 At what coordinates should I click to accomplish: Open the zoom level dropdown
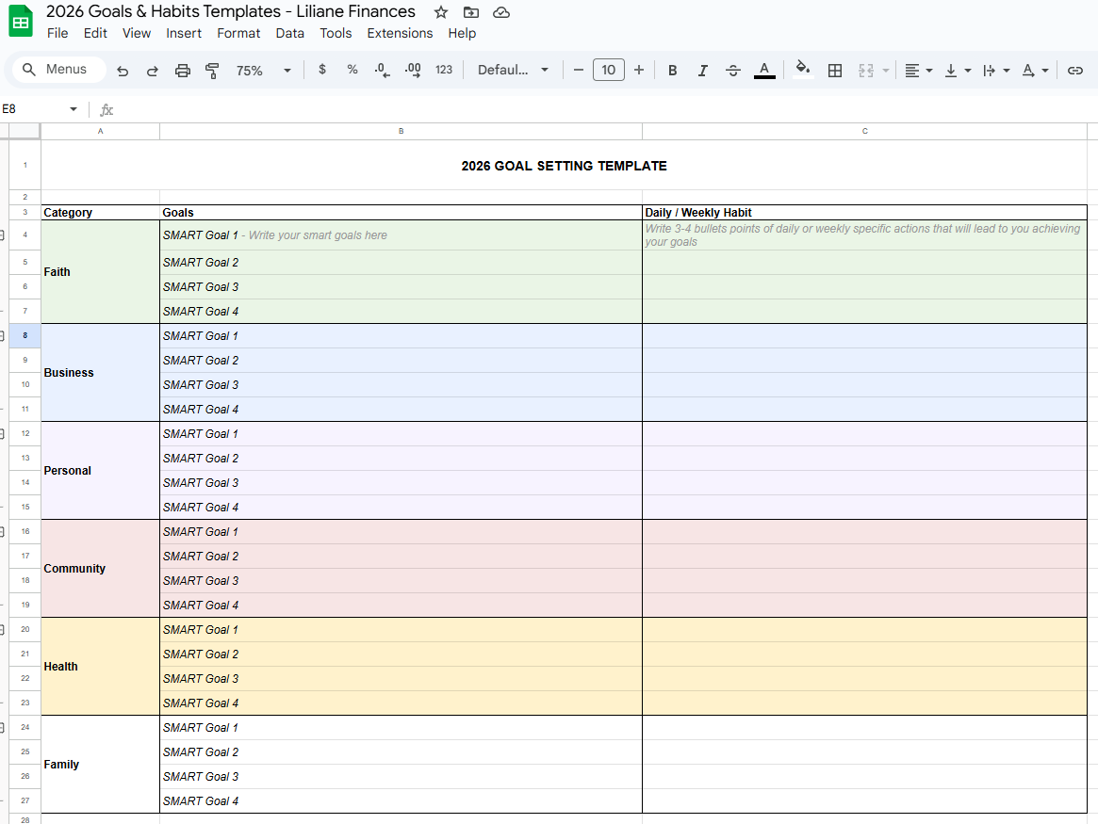click(265, 70)
